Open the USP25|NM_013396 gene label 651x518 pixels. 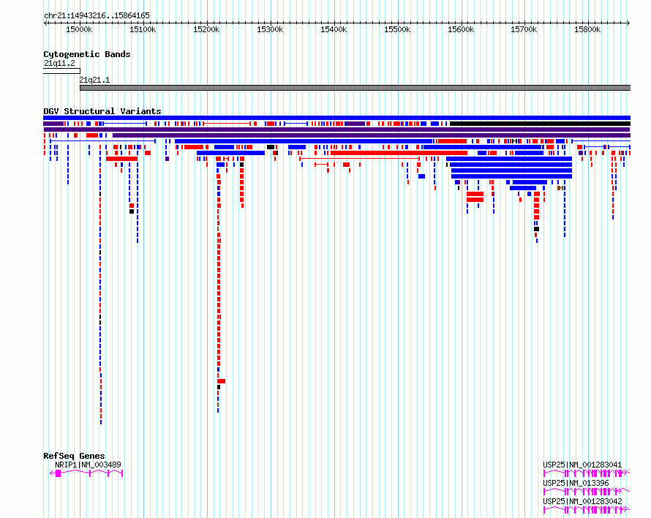click(x=576, y=483)
